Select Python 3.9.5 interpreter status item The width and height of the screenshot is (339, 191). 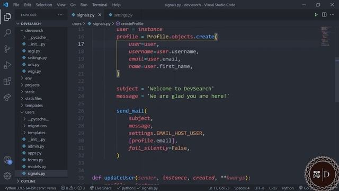click(x=30, y=188)
